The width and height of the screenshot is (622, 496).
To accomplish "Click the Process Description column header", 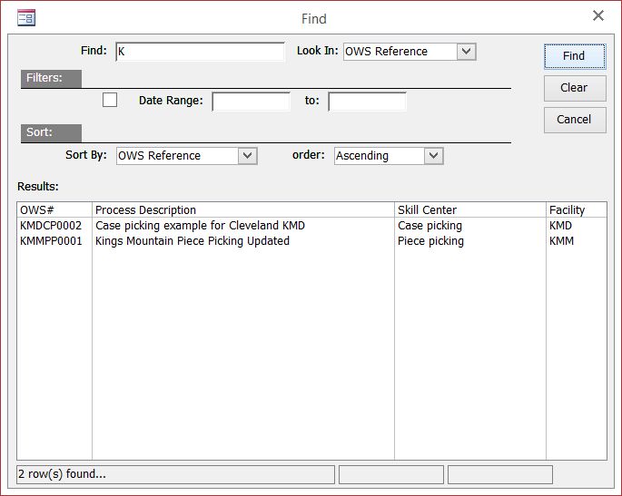I will coord(243,209).
